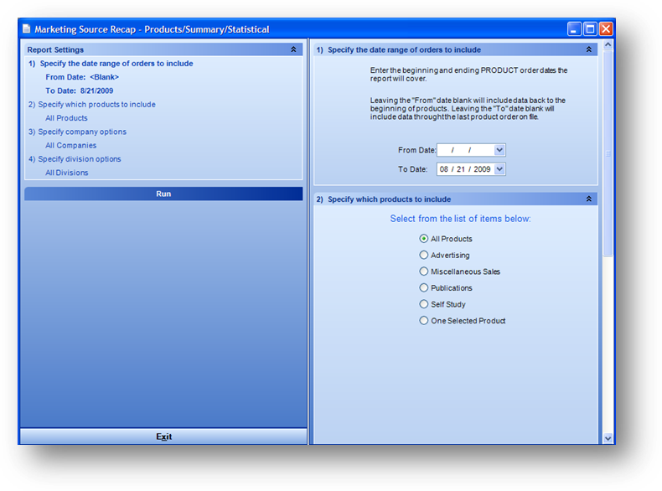
Task: Go to step 3 Specify company options
Action: [77, 132]
